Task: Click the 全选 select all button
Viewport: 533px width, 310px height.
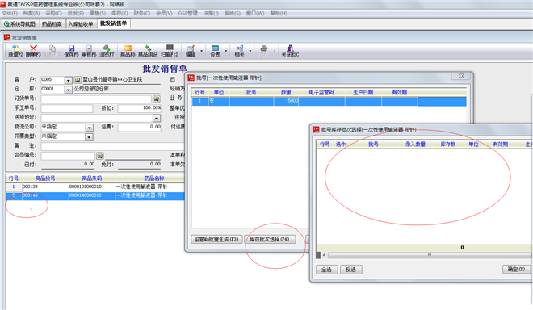Action: [327, 270]
